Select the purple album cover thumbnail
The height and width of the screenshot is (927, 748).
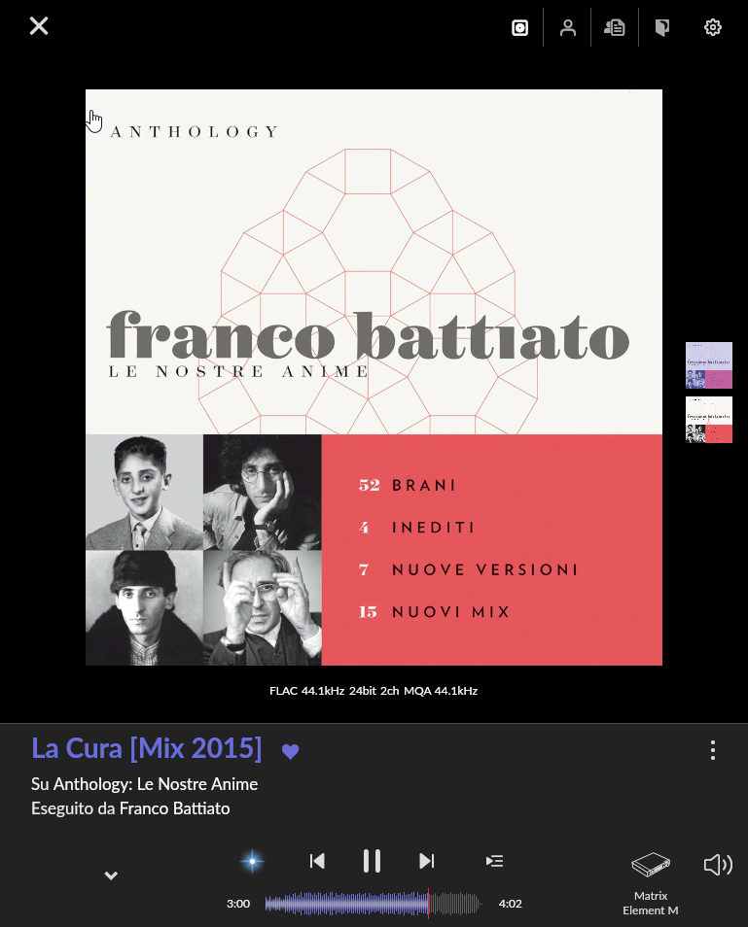click(x=709, y=365)
